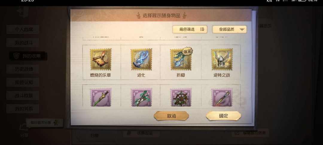Switch to the 我的战斗 sidebar tab
This screenshot has width=323, height=145.
(23, 43)
